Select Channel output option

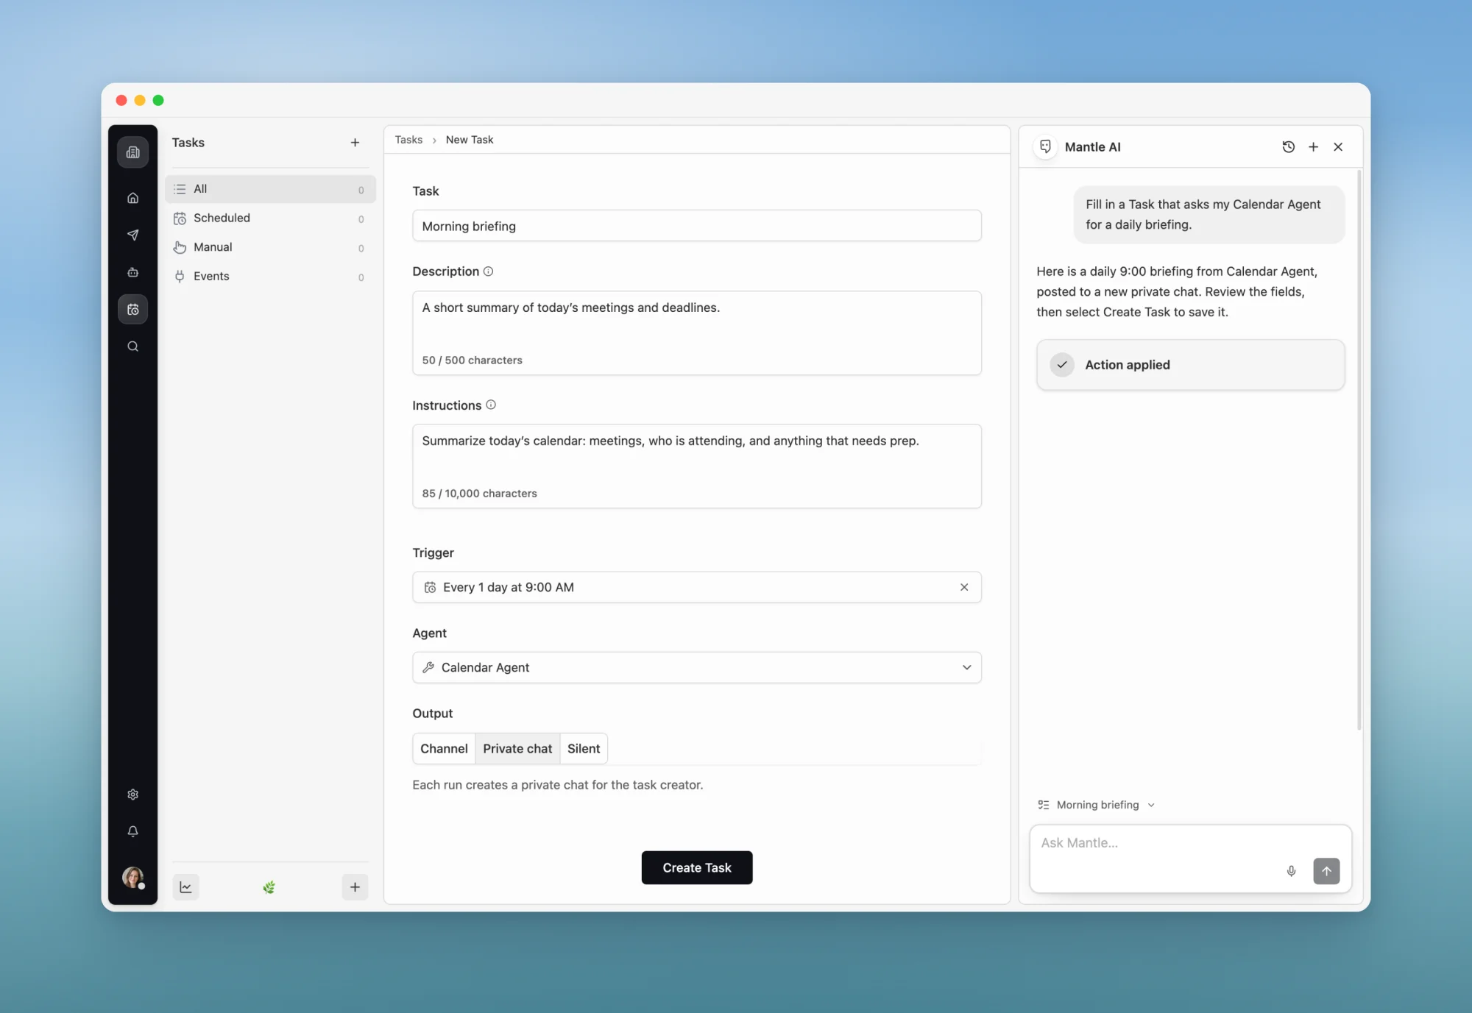[x=444, y=749]
